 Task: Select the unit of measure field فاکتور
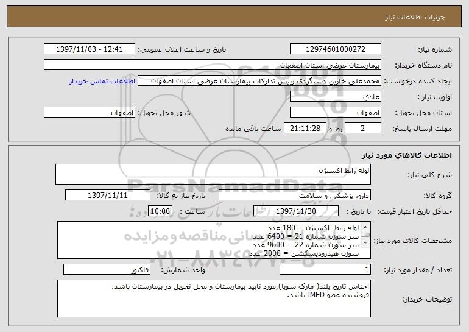[x=107, y=269]
